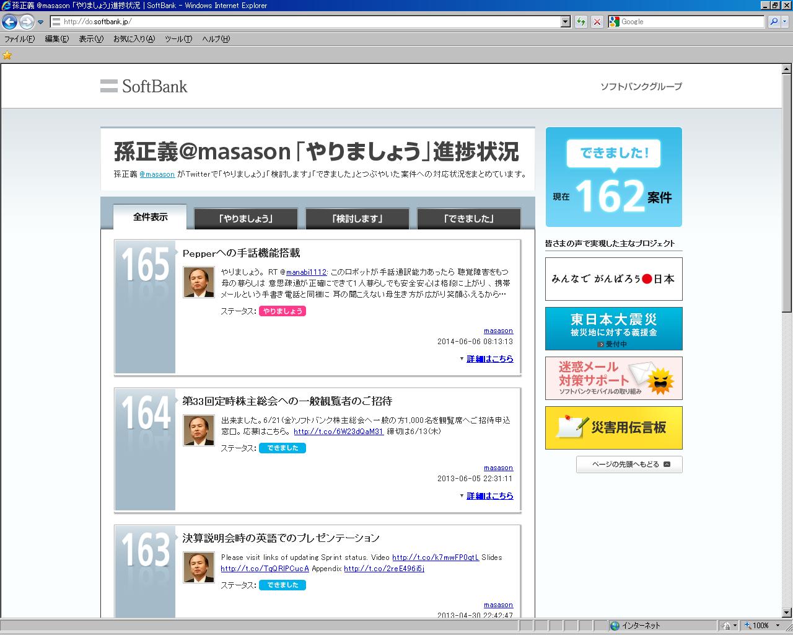Click pink やりましょう status badge
The image size is (793, 635).
point(283,311)
